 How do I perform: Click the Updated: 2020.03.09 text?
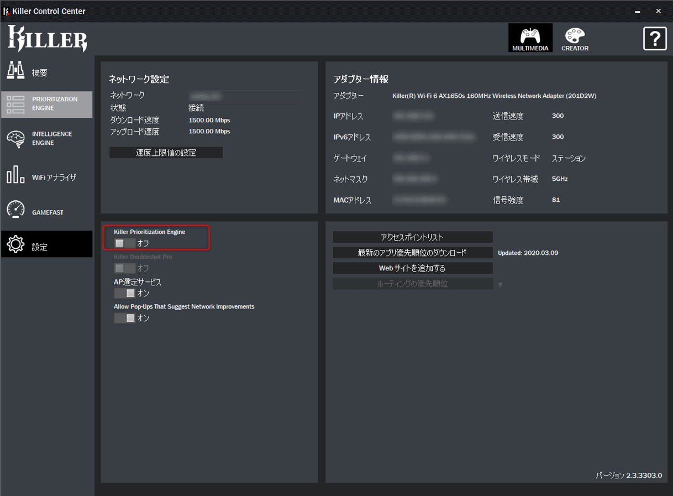pyautogui.click(x=528, y=253)
